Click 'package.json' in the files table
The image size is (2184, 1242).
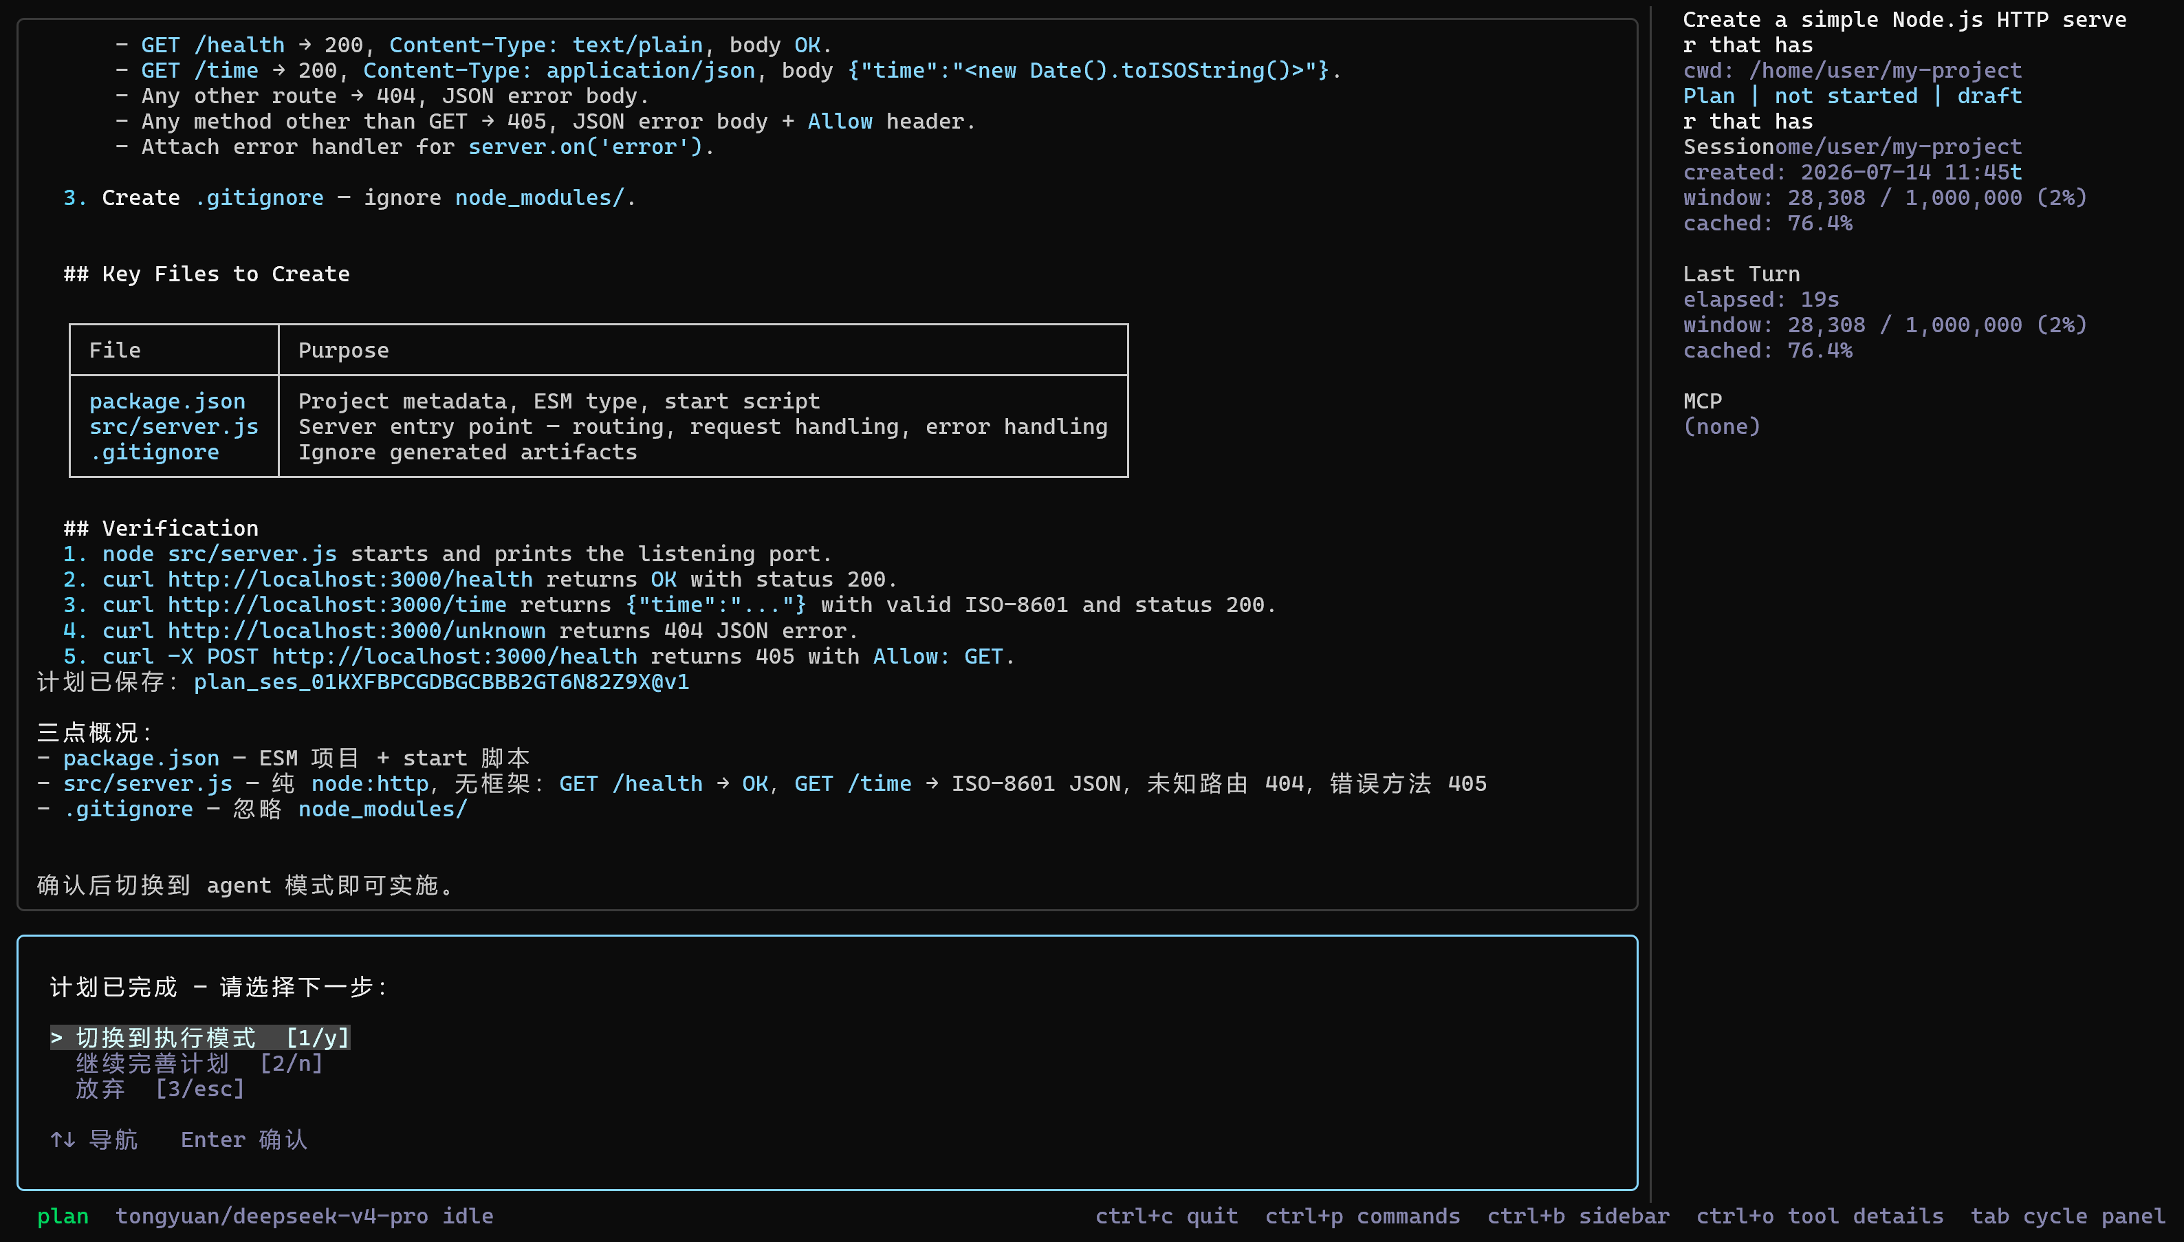167,401
